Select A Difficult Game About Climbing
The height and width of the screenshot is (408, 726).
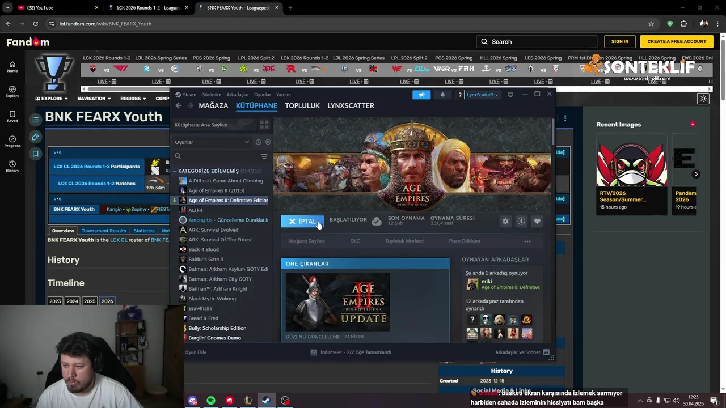pos(226,181)
